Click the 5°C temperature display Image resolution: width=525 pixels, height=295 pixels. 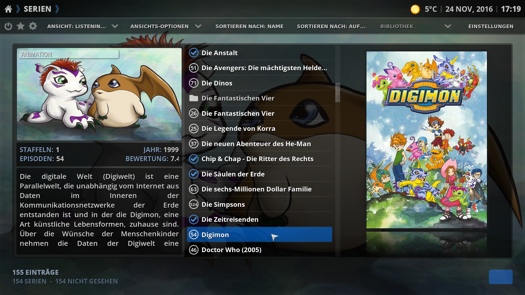tap(431, 9)
